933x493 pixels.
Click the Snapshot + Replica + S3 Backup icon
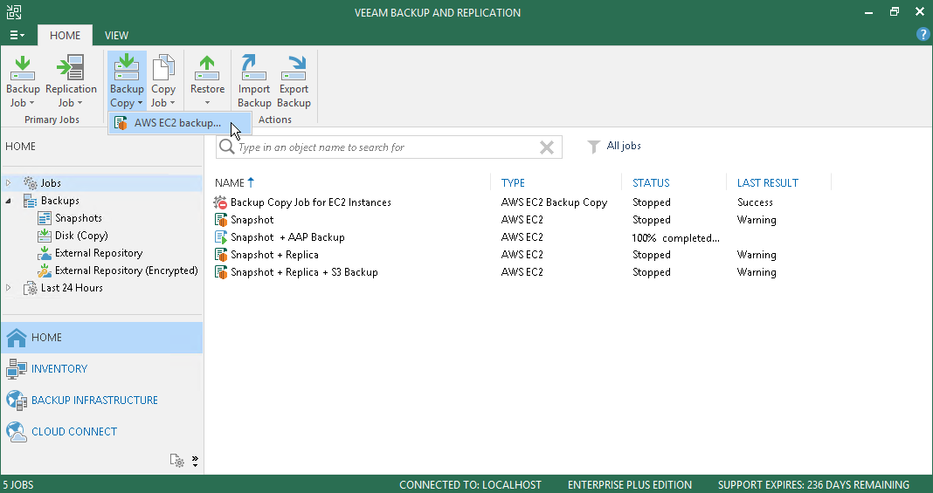click(221, 272)
